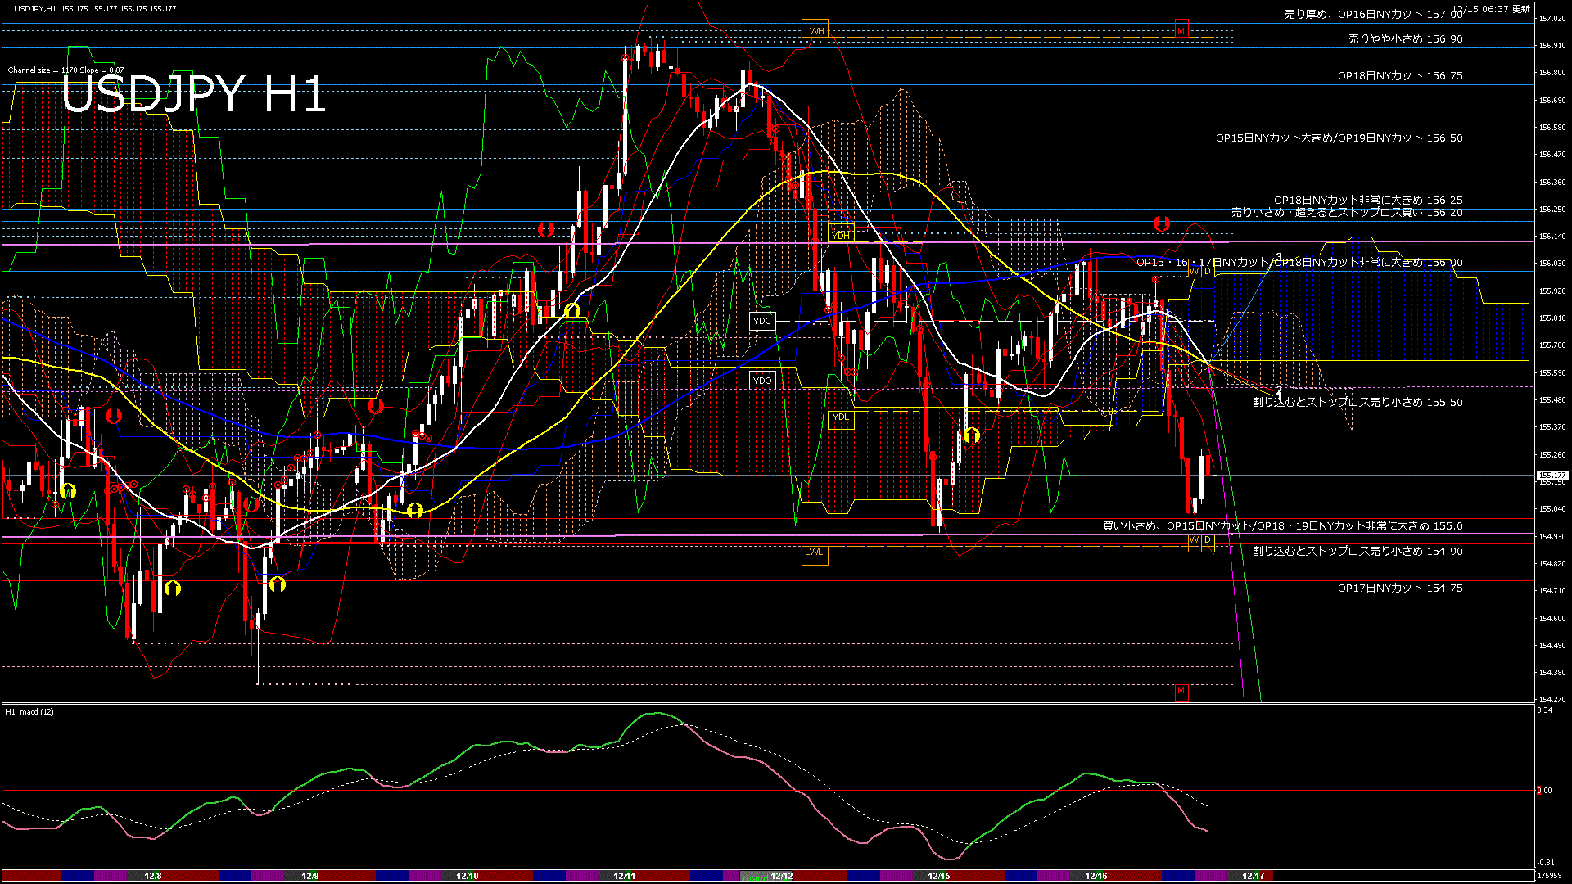
Task: Click the LWH label at the chart top
Action: (815, 29)
